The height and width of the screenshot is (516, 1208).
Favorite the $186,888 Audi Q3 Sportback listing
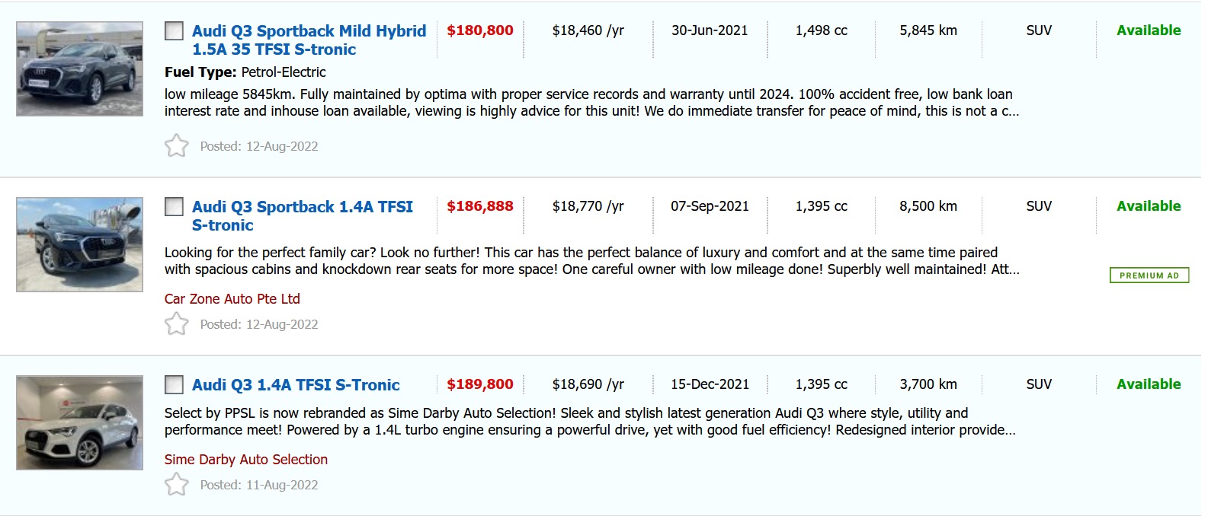[x=176, y=323]
